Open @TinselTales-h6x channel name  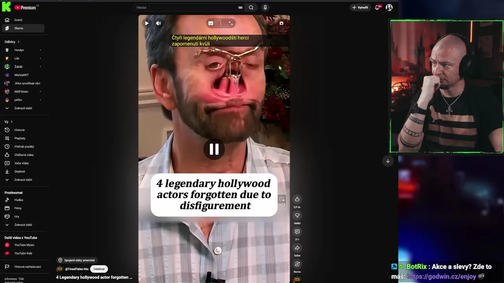(x=77, y=269)
